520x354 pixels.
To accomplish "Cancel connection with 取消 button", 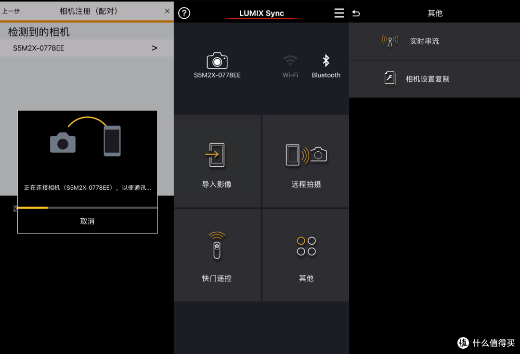I will [87, 221].
